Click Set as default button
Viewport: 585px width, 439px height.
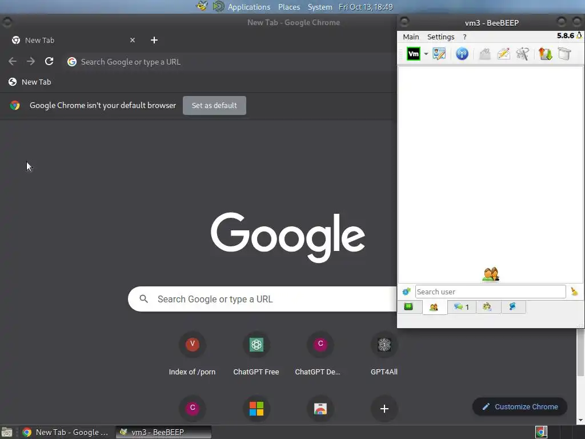click(214, 105)
